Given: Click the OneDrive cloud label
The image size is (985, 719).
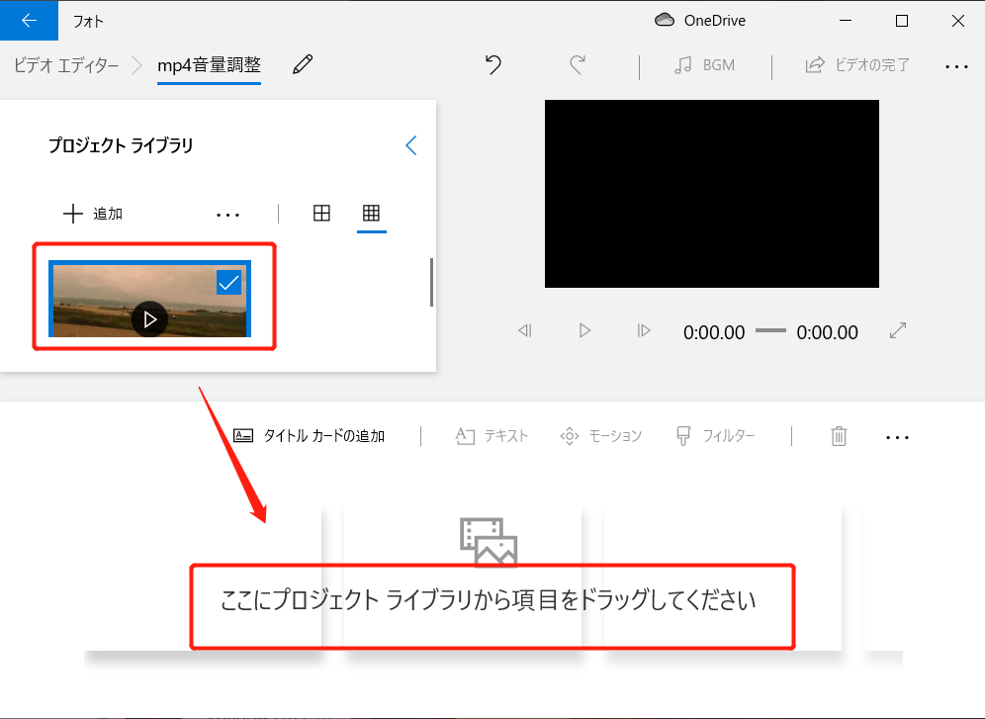Looking at the screenshot, I should pos(700,21).
